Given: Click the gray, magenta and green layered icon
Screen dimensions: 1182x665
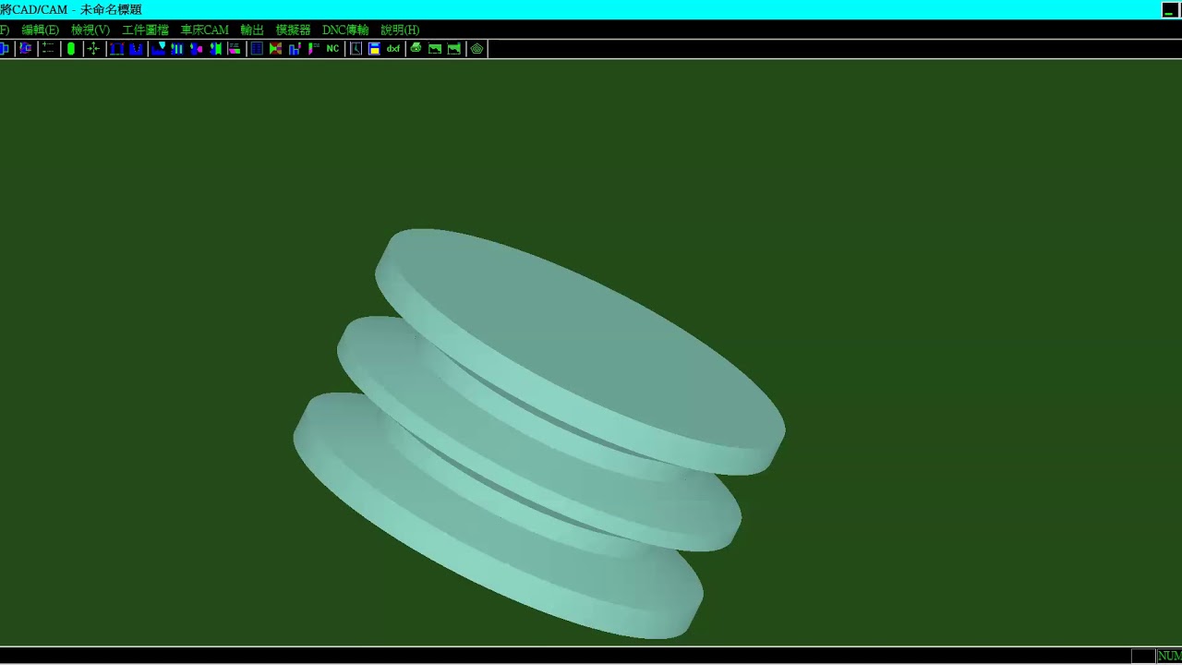Looking at the screenshot, I should [x=235, y=49].
